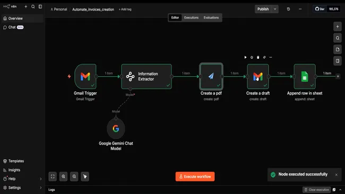Open the Logs panel
The image size is (345, 194).
(51, 190)
